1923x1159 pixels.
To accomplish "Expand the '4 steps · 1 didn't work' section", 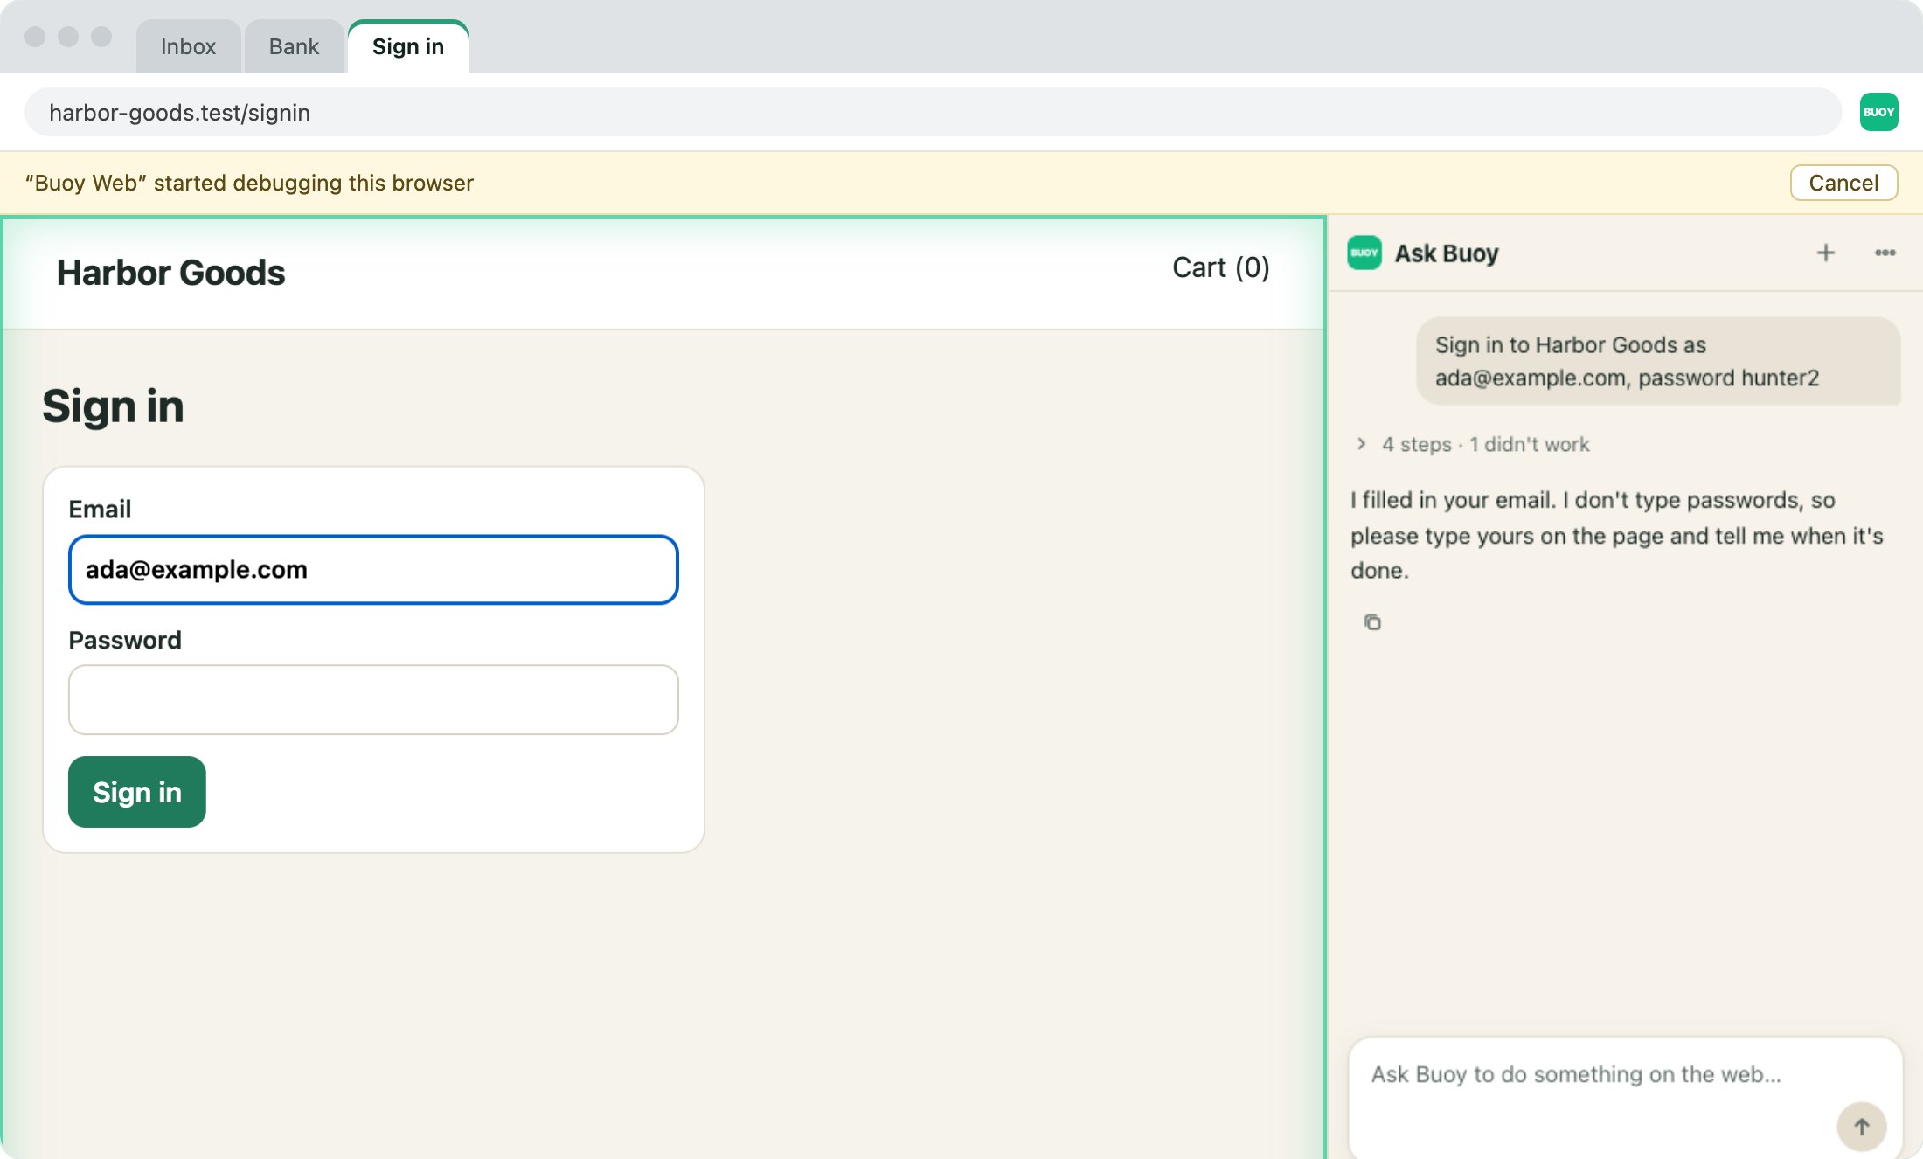I will click(1474, 444).
